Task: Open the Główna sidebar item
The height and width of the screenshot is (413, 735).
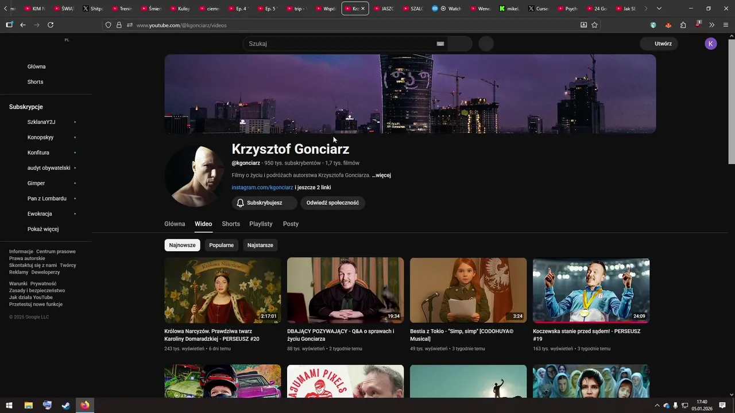Action: (37, 67)
